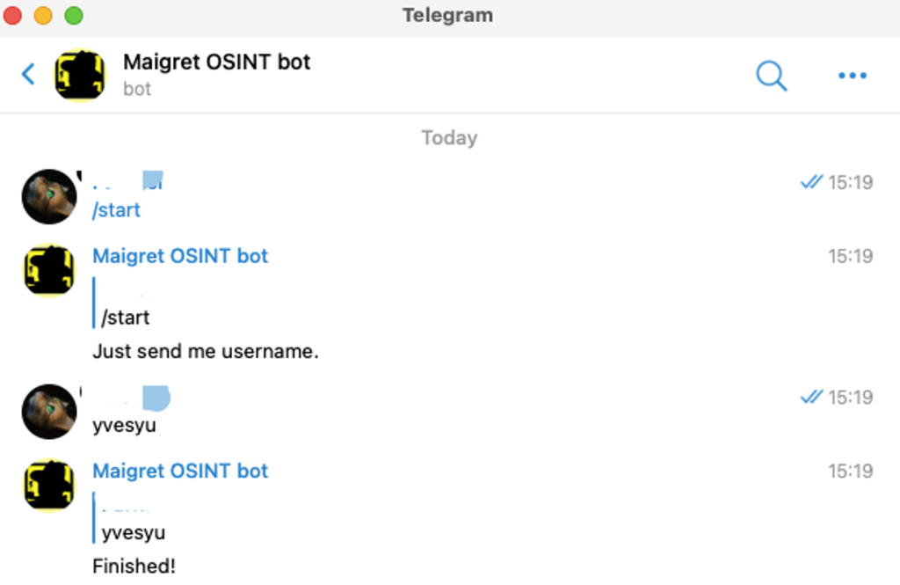Jump to the quoted /start reply
The image size is (900, 585).
click(125, 318)
